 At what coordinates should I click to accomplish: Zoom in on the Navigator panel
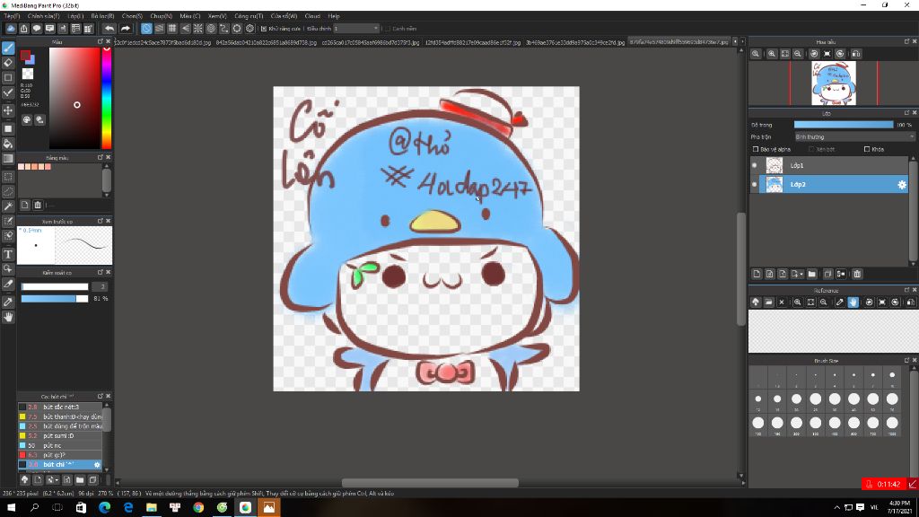point(772,54)
